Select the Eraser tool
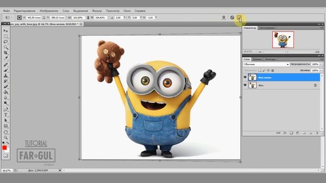This screenshot has width=326, height=183. click(x=6, y=86)
